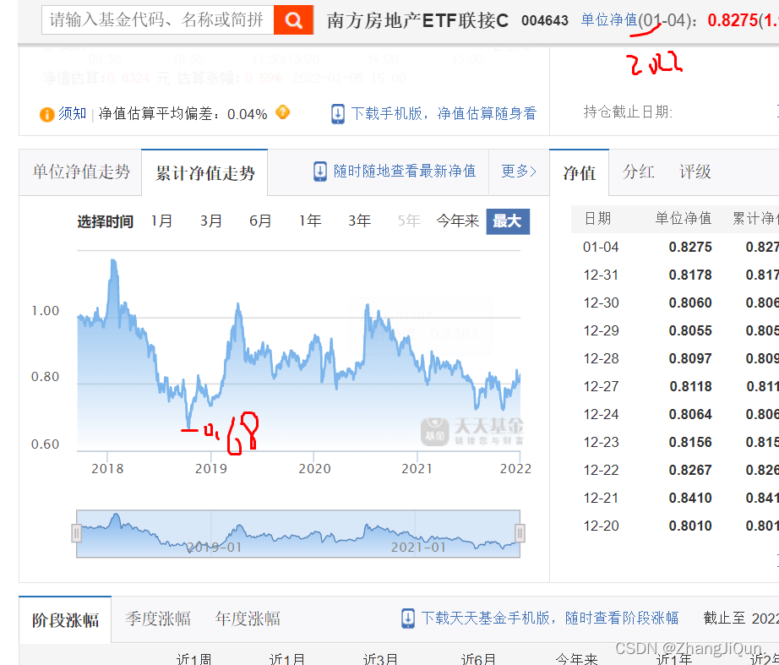The width and height of the screenshot is (779, 665).
Task: Focus the fund code search input
Action: 157,20
